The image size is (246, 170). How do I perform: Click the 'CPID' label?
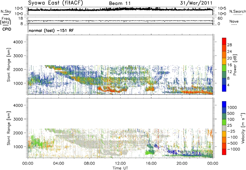coord(7,29)
